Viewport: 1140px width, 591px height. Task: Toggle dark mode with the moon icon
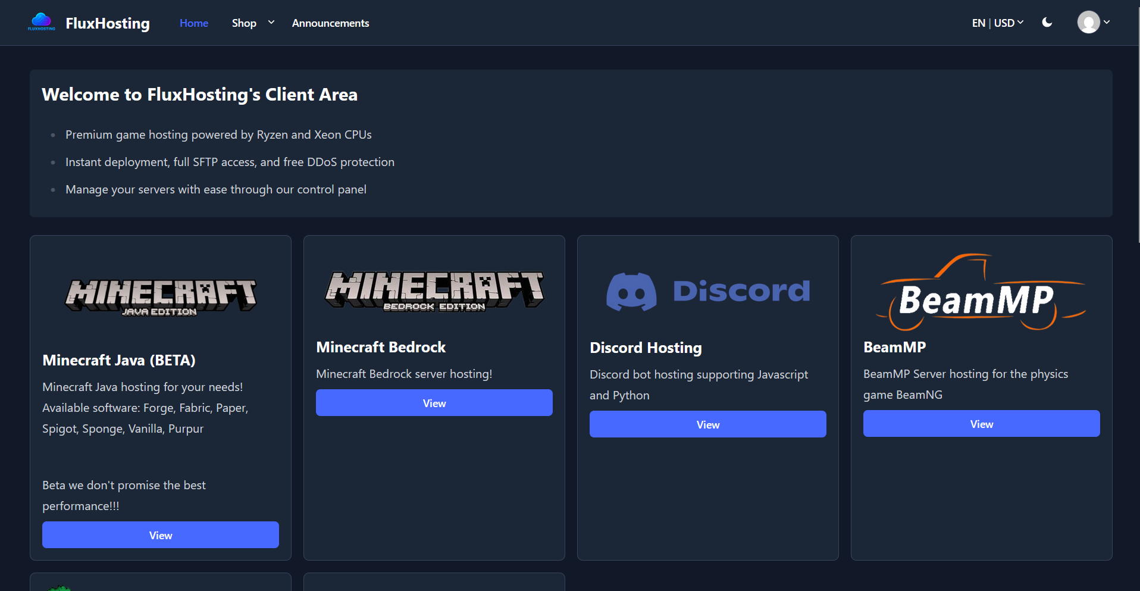tap(1047, 23)
